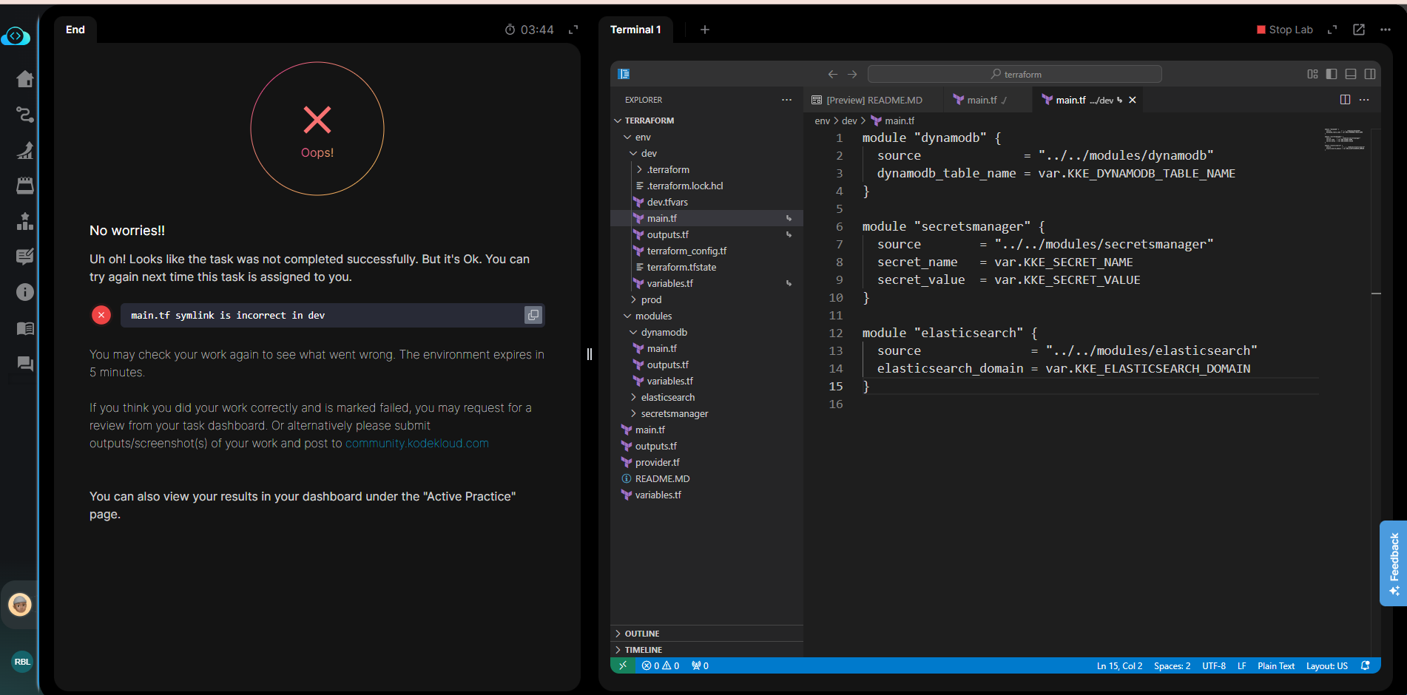Toggle the secondary side bar layout

point(1369,74)
